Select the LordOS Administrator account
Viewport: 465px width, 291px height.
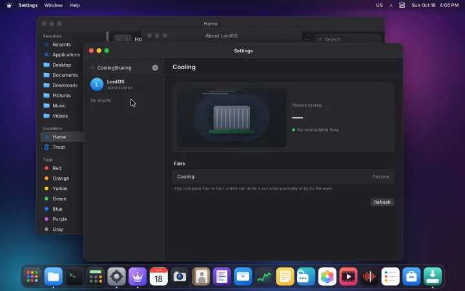(124, 84)
